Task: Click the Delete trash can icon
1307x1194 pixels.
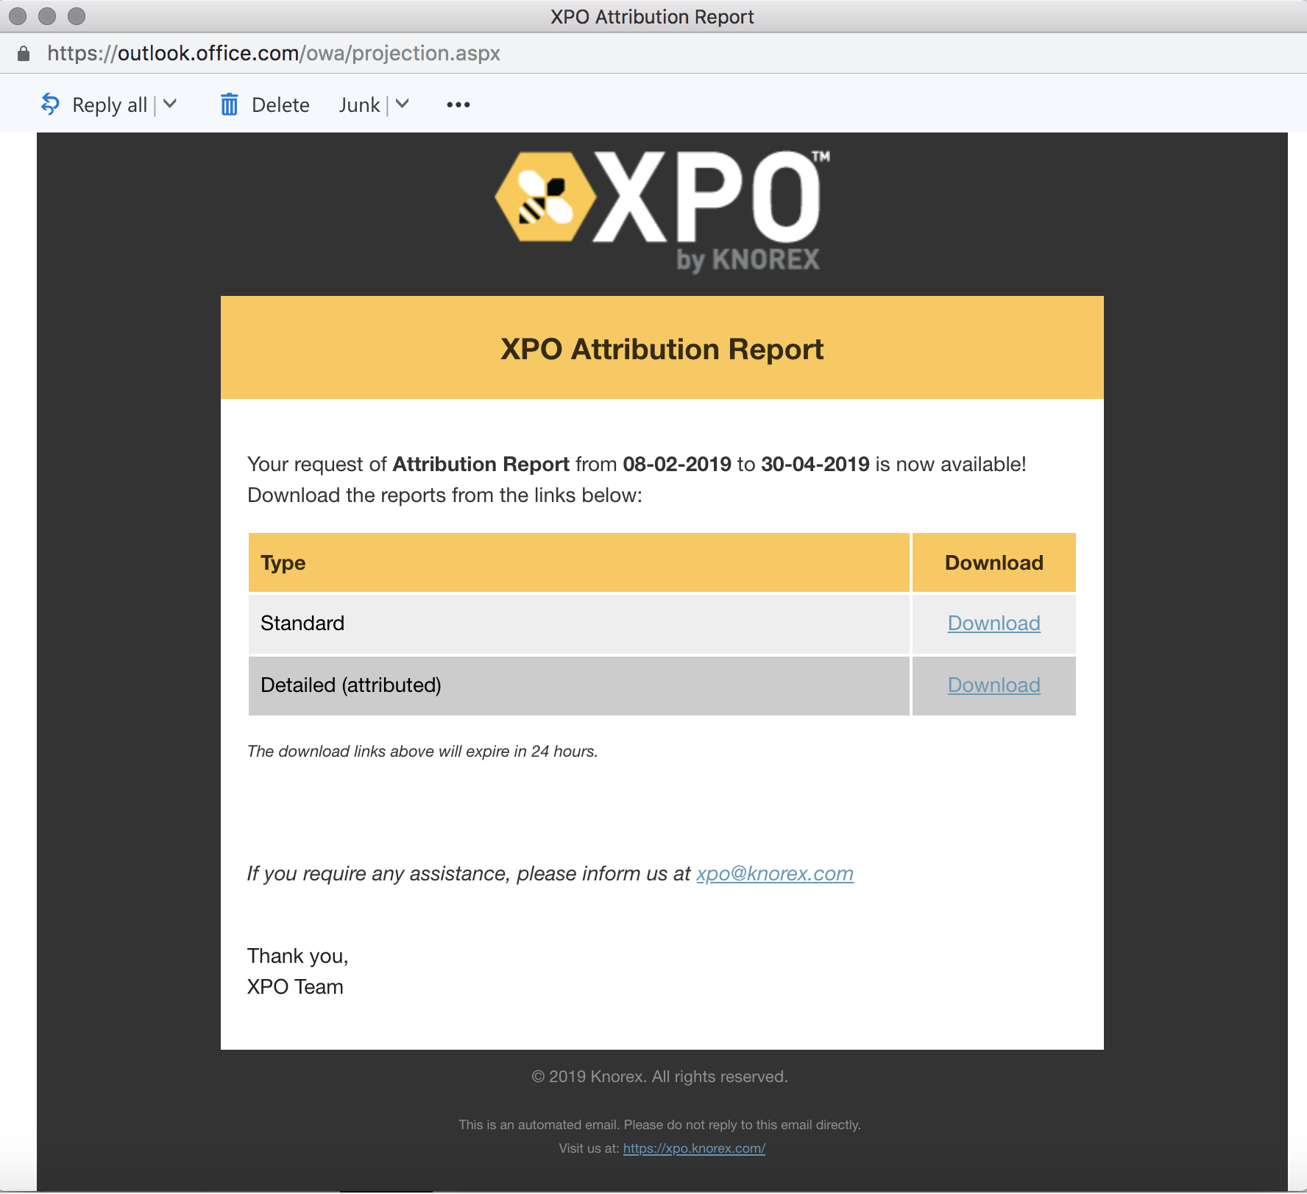Action: pyautogui.click(x=229, y=105)
